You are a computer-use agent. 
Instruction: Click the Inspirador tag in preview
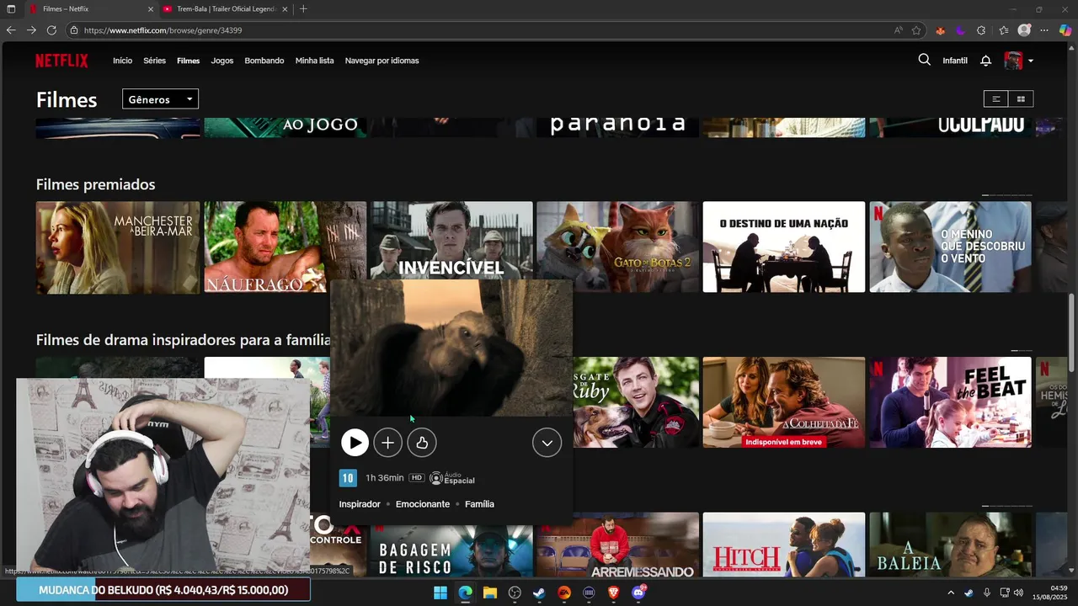click(x=360, y=504)
